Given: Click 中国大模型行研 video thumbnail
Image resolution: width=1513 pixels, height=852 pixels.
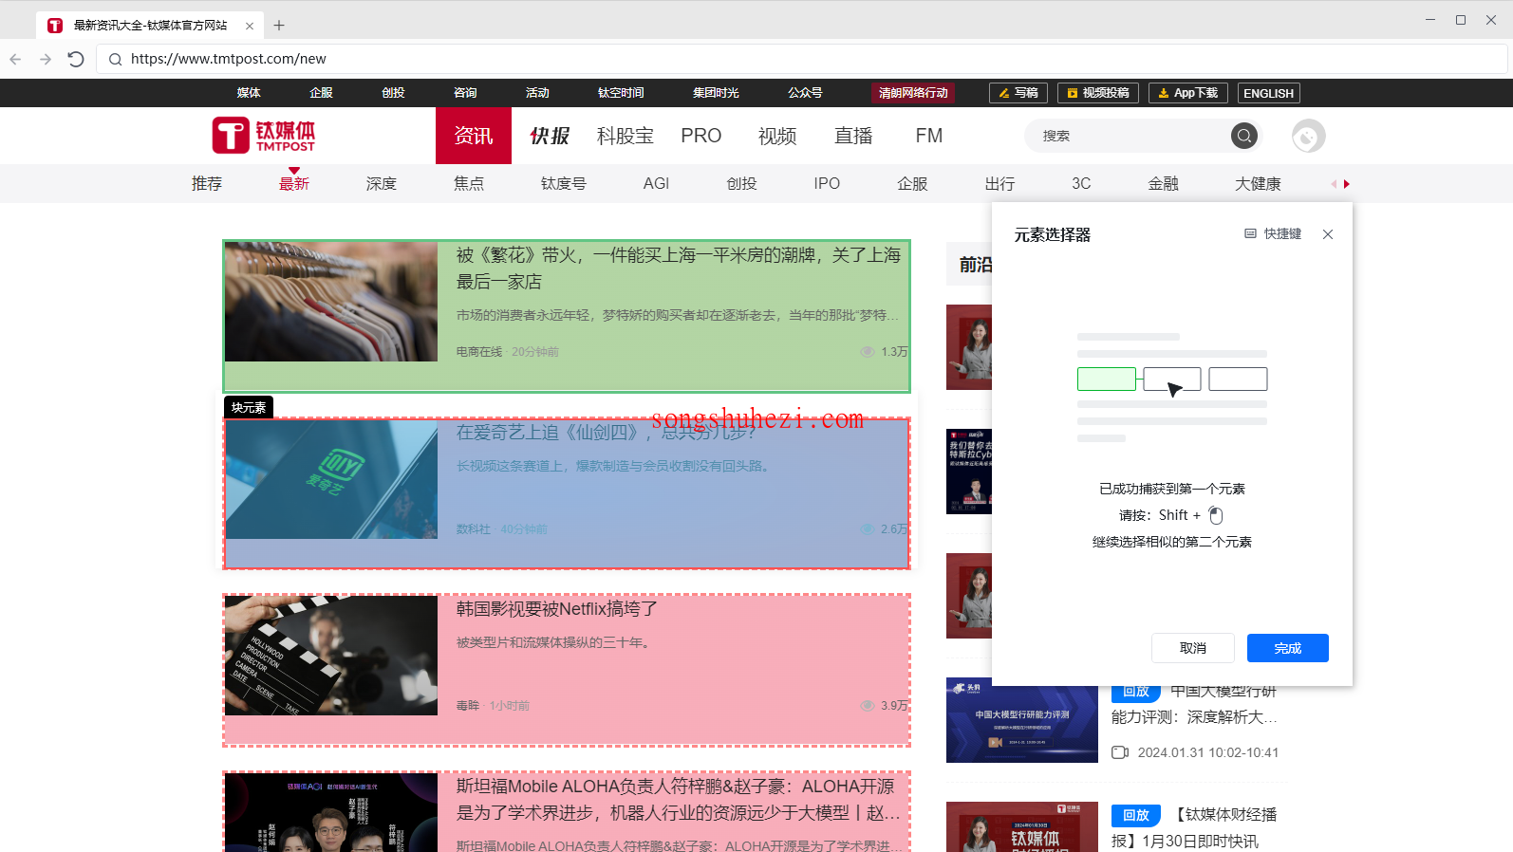Looking at the screenshot, I should [x=1022, y=722].
